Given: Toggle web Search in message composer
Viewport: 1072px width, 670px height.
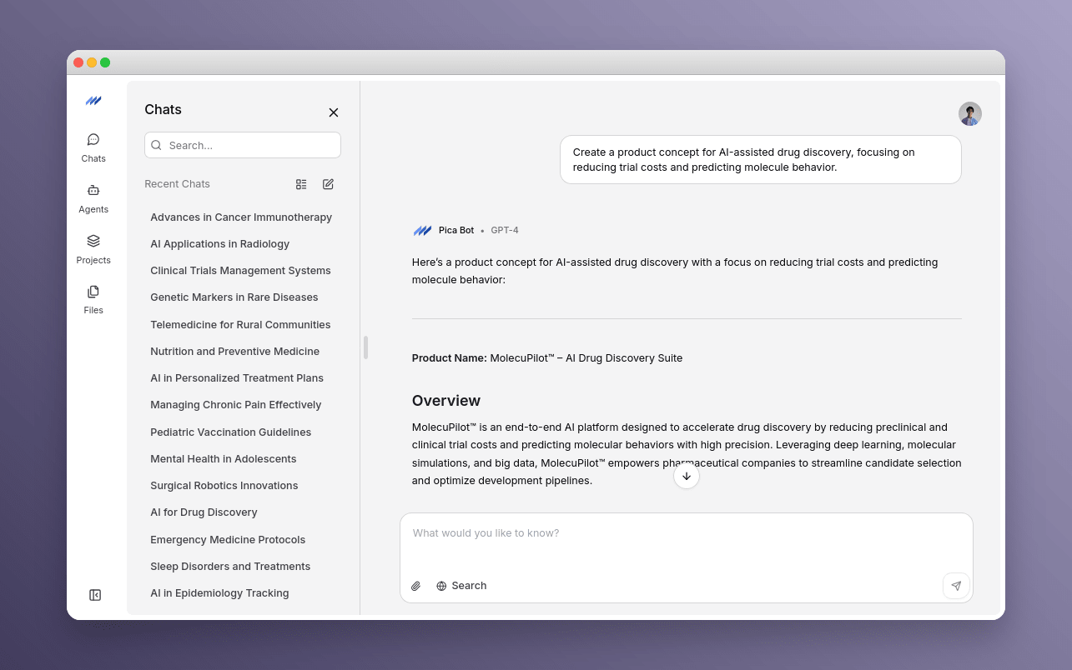Looking at the screenshot, I should (x=461, y=586).
